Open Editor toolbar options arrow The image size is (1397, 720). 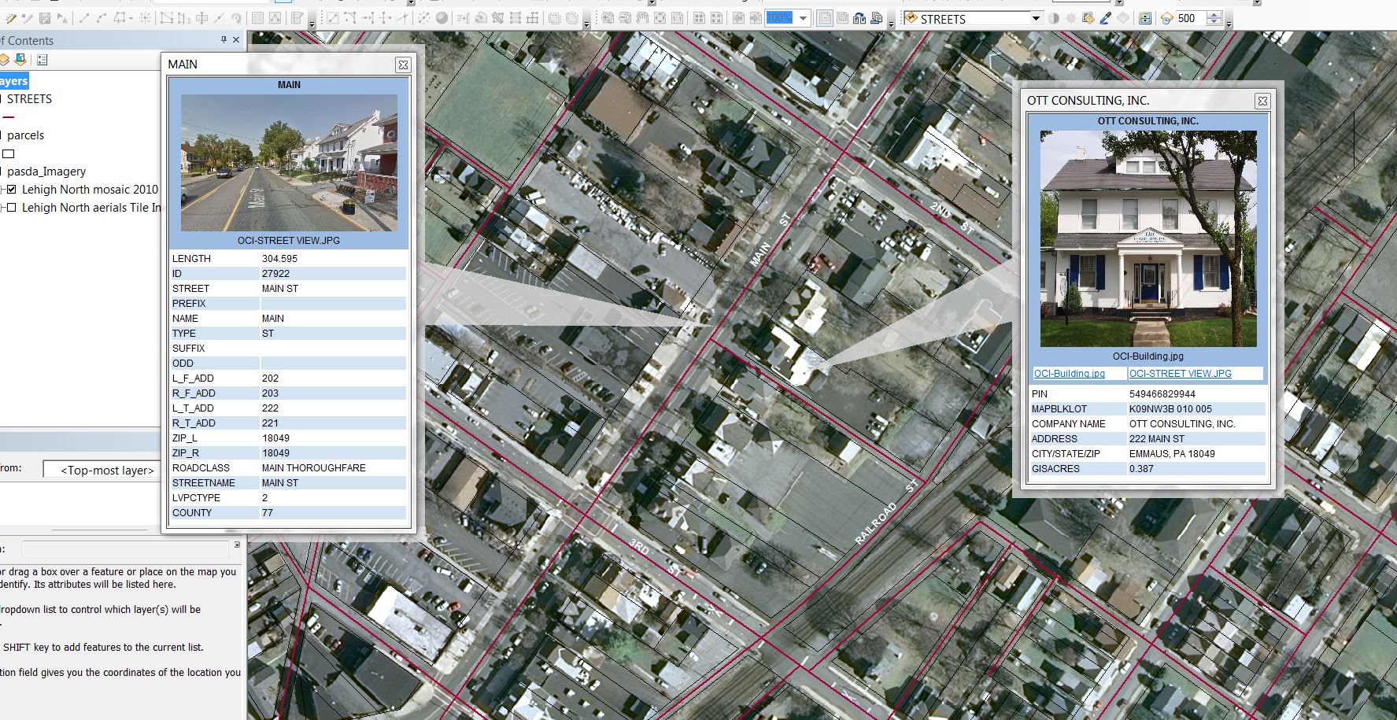(x=312, y=24)
